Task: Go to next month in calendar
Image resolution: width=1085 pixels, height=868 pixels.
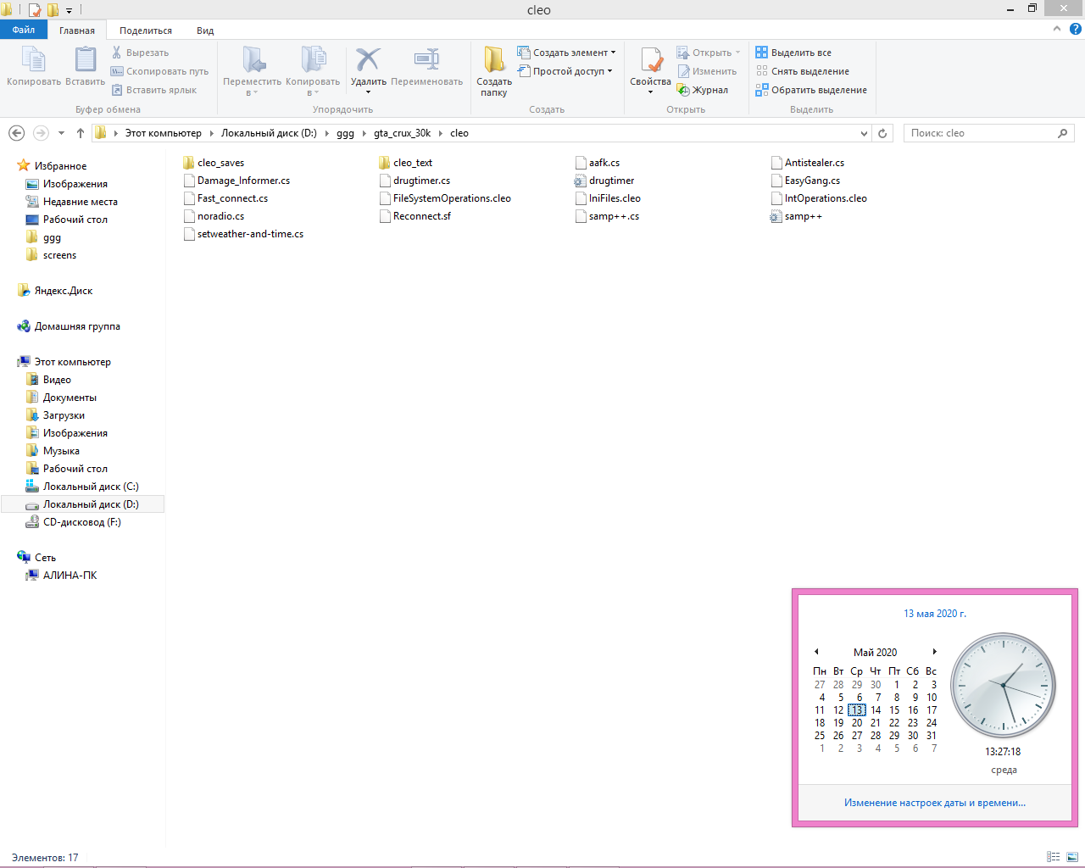Action: point(934,652)
